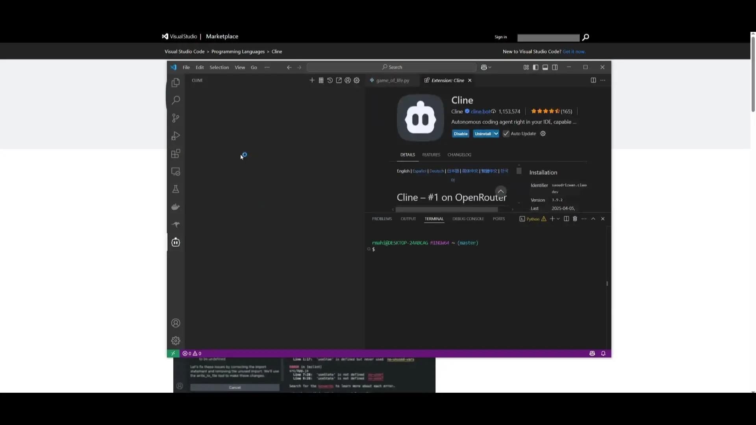Open Cline in an editor popout
The image size is (756, 425).
tap(339, 80)
